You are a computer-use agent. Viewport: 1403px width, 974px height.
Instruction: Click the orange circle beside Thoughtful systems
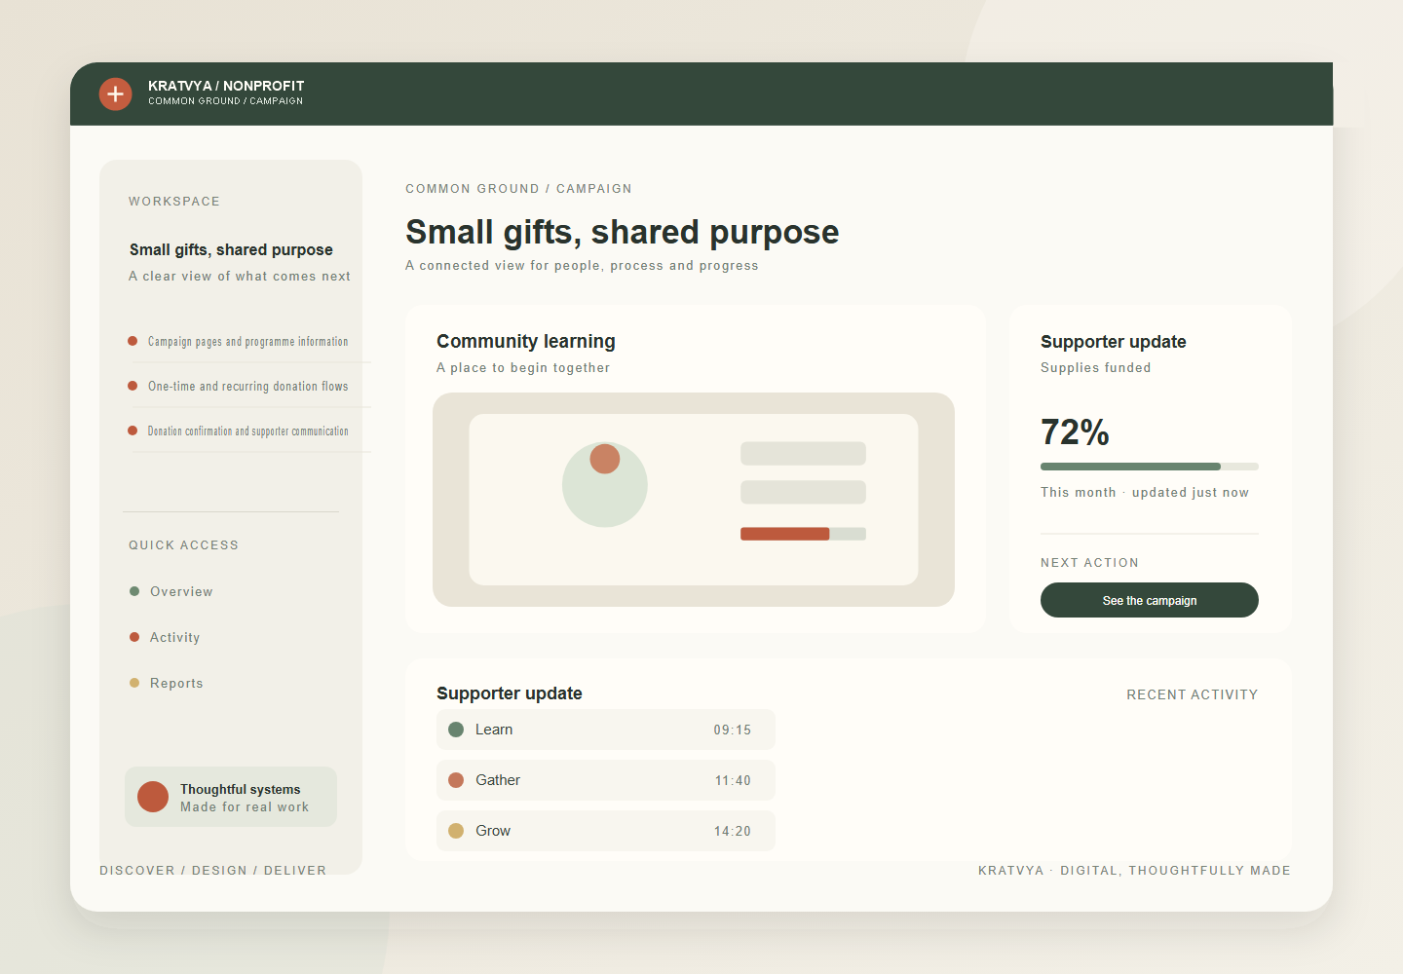153,797
